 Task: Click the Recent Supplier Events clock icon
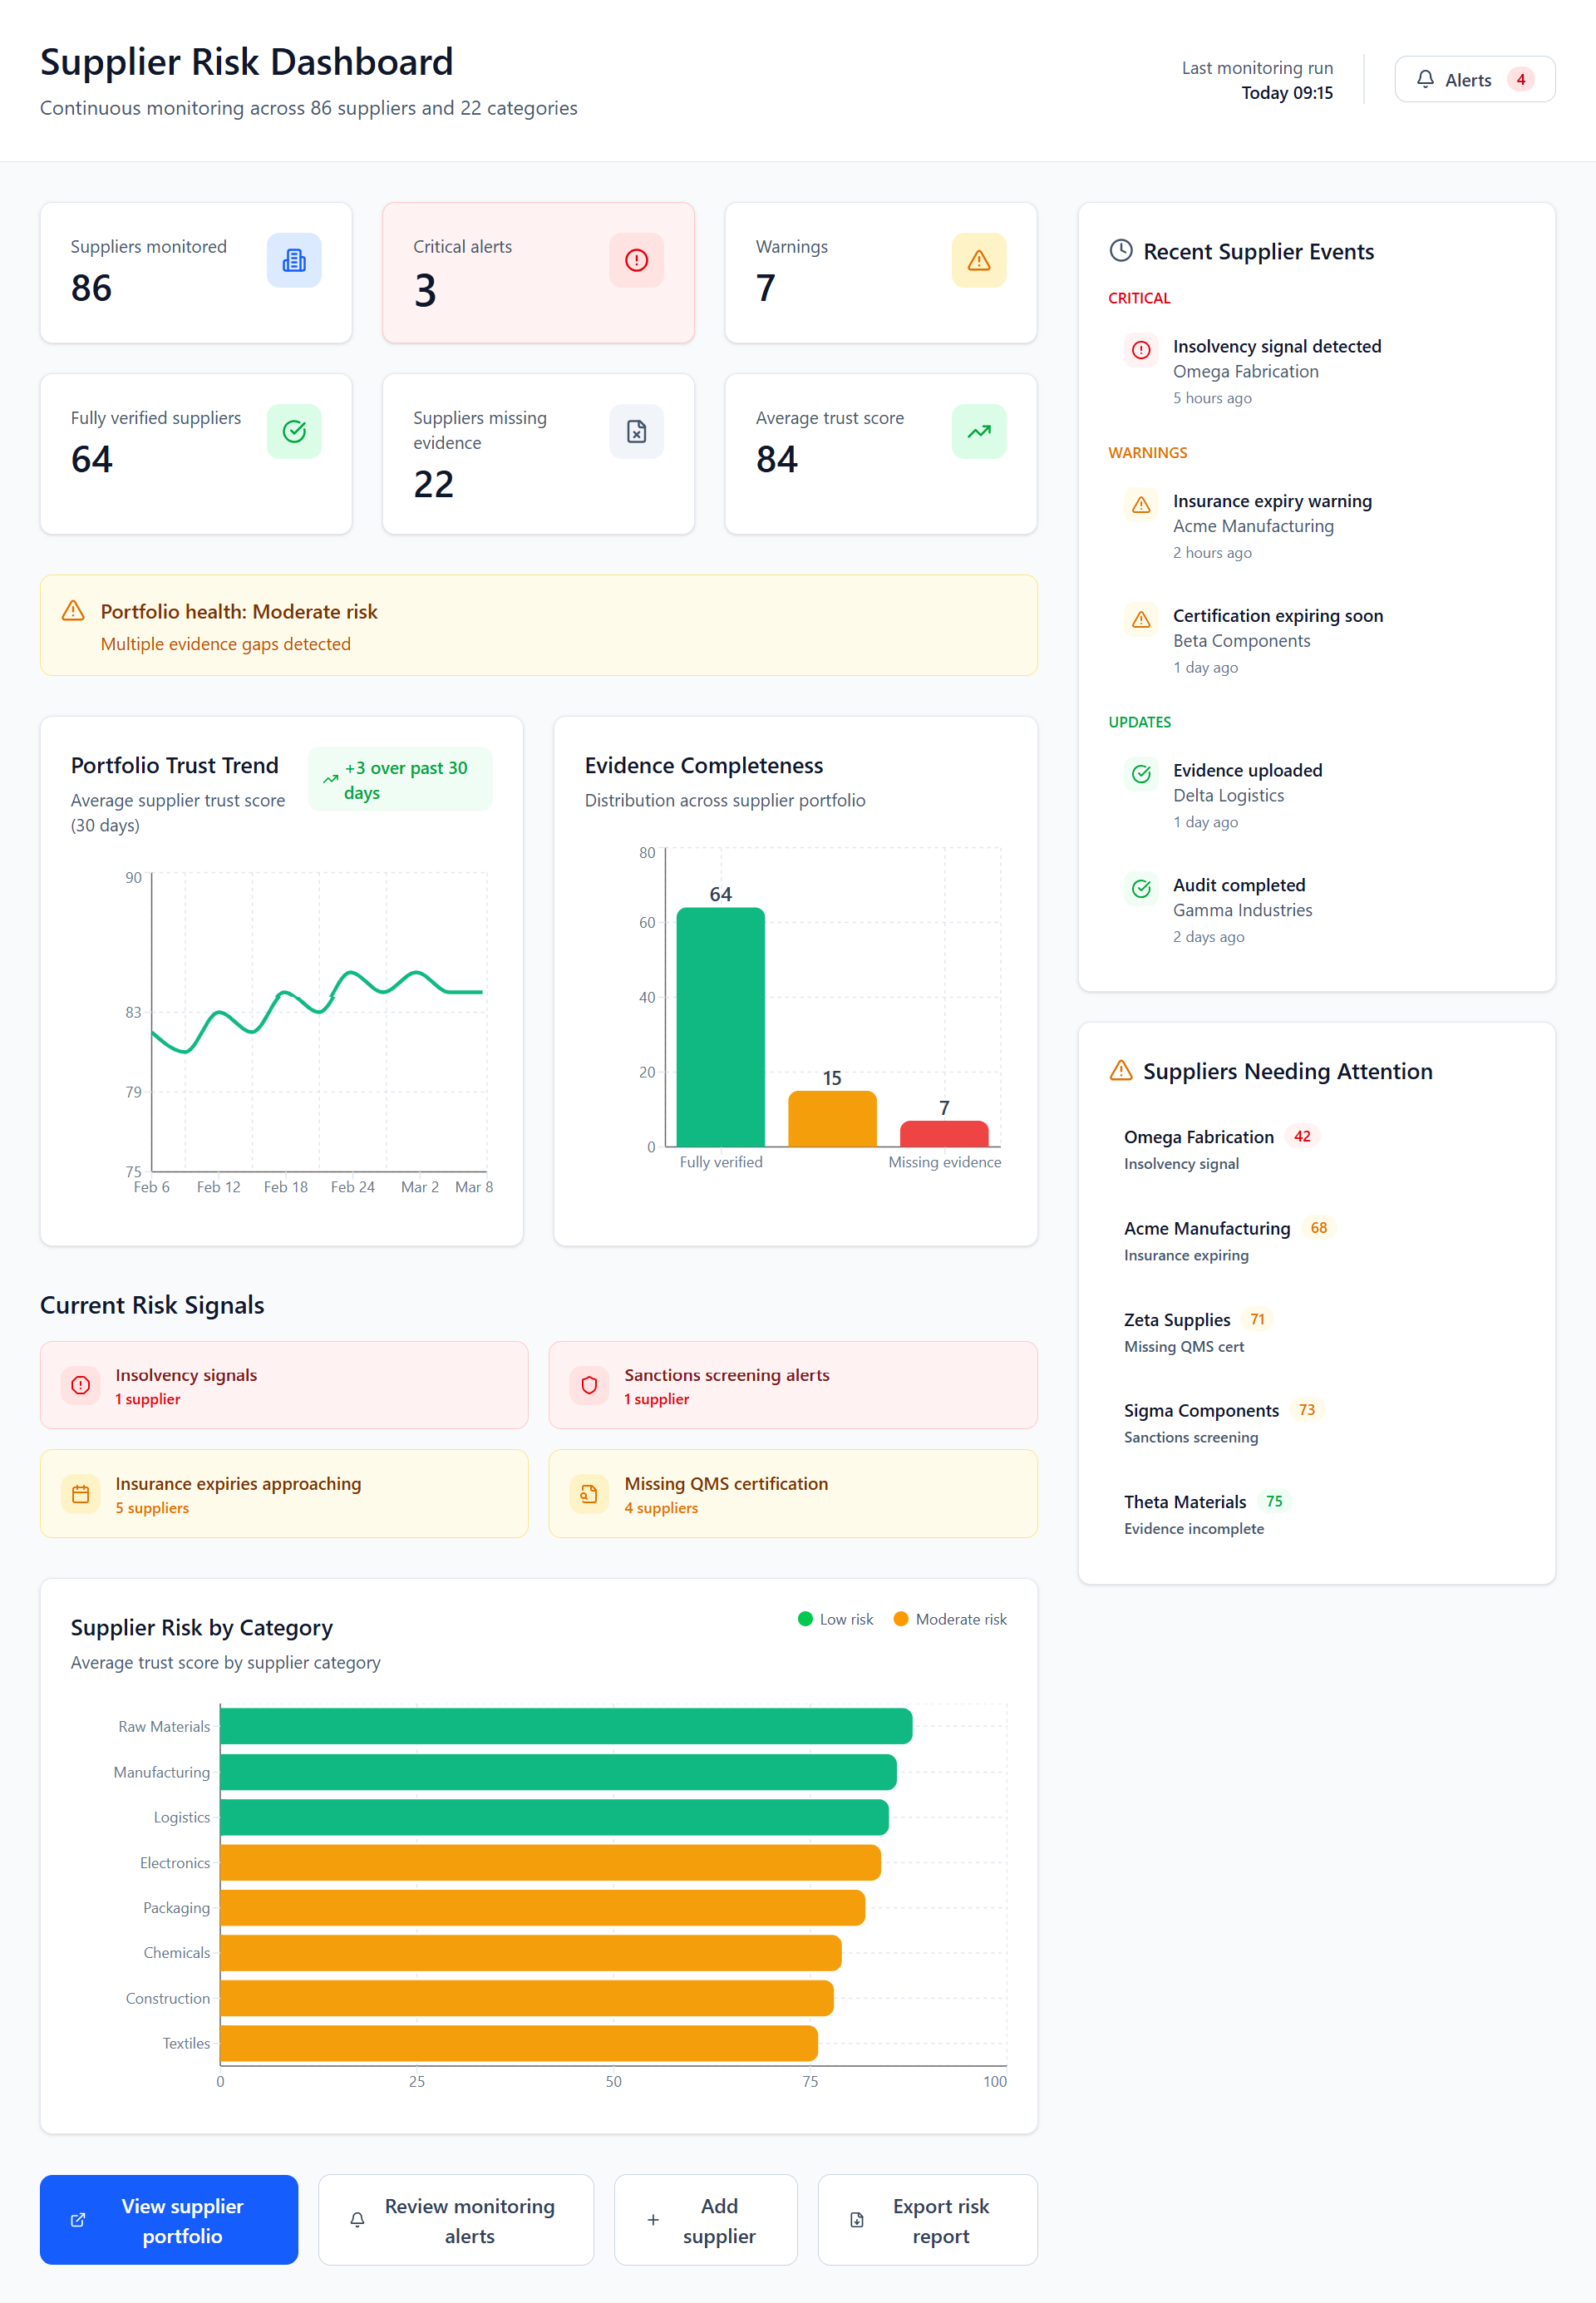(x=1120, y=251)
